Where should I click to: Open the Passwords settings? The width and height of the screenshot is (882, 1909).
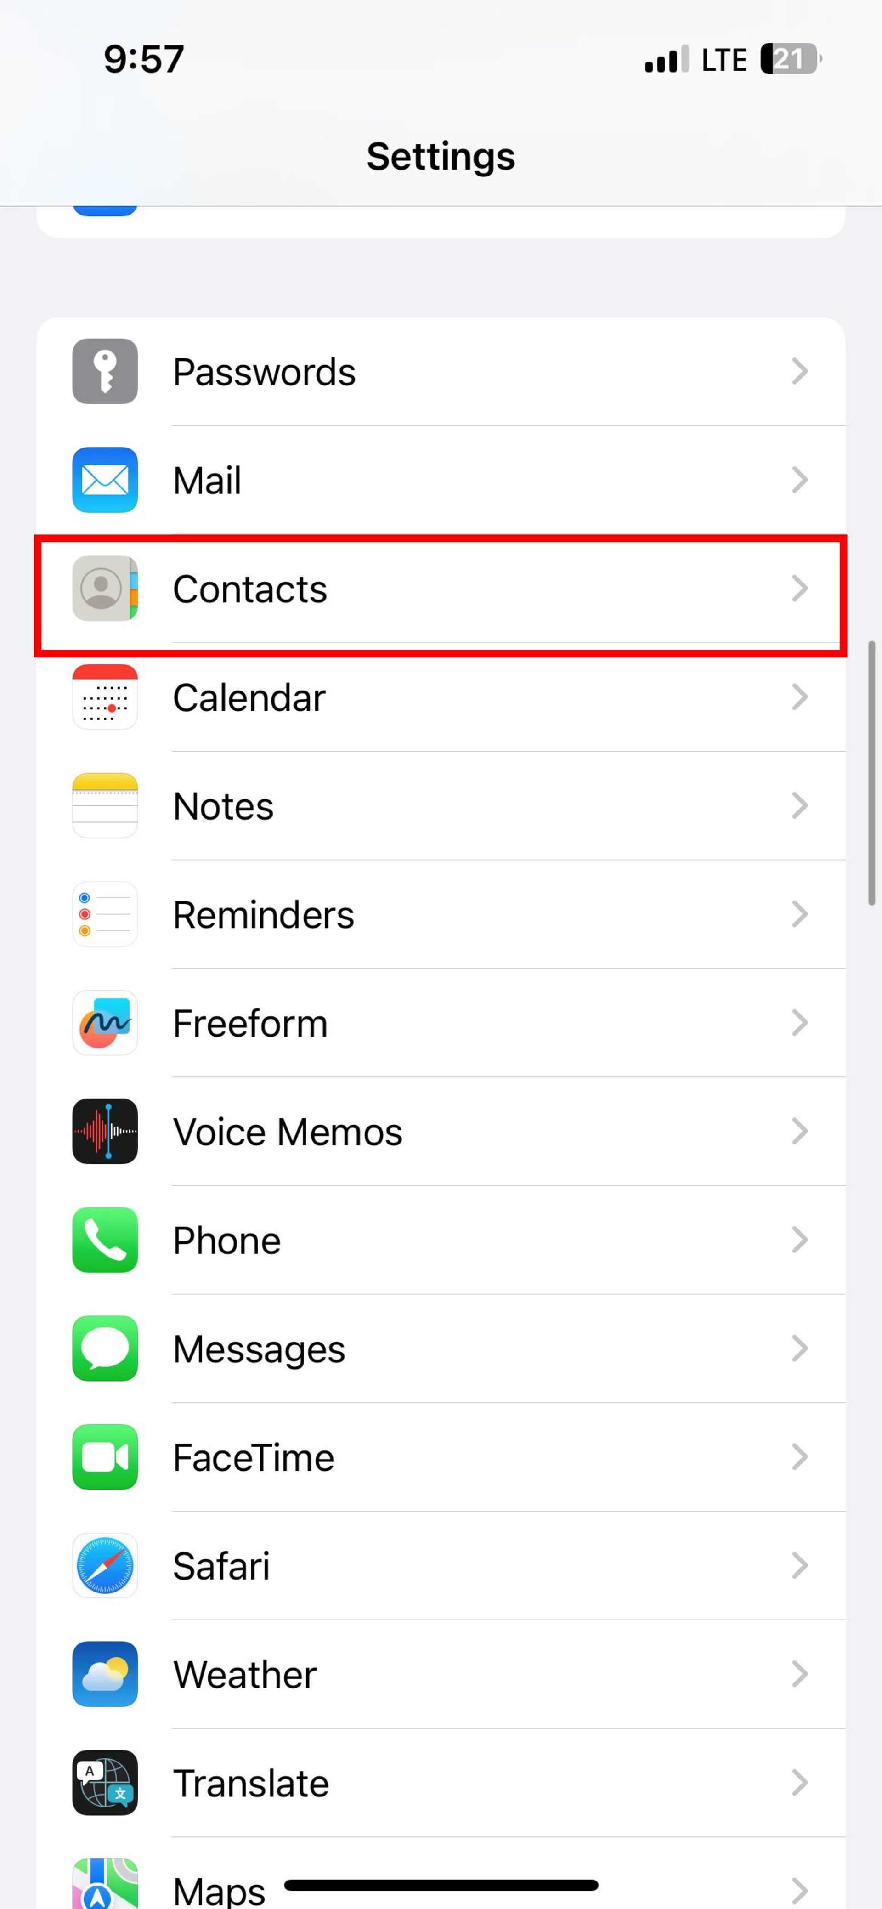coord(441,371)
